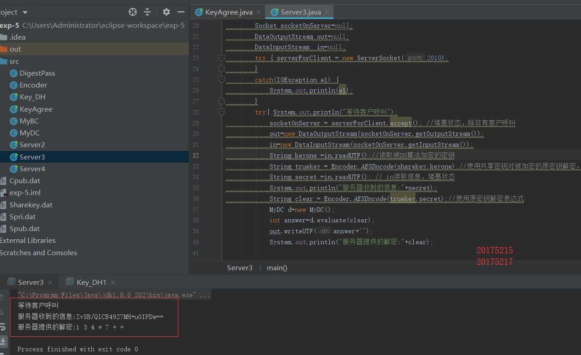Click the Key_DH runnable class icon
The height and width of the screenshot is (355, 581).
(x=13, y=97)
